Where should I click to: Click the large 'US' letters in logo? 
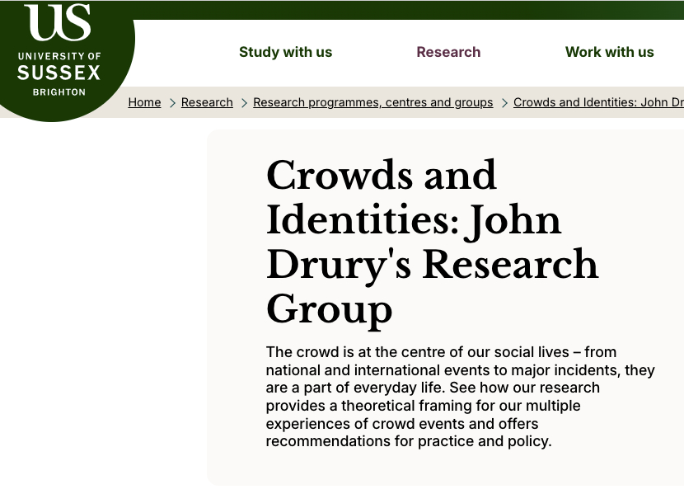59,22
